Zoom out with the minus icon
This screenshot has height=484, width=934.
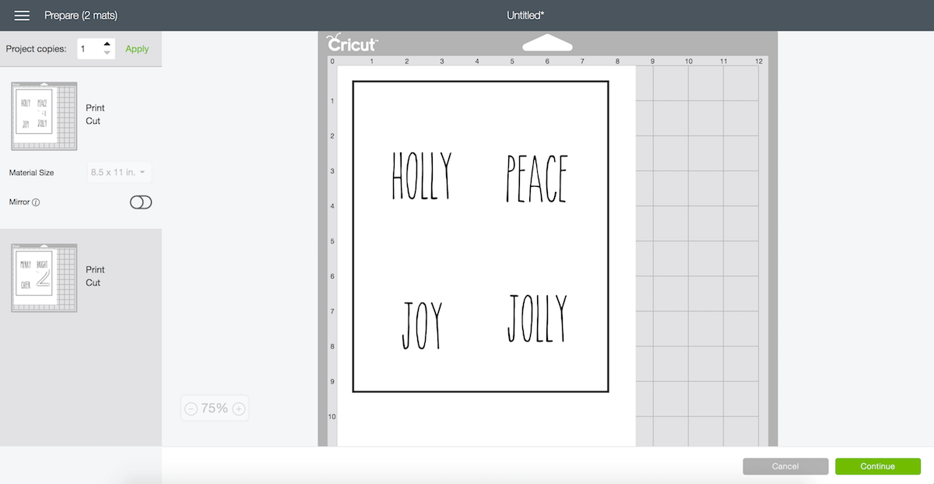coord(191,409)
